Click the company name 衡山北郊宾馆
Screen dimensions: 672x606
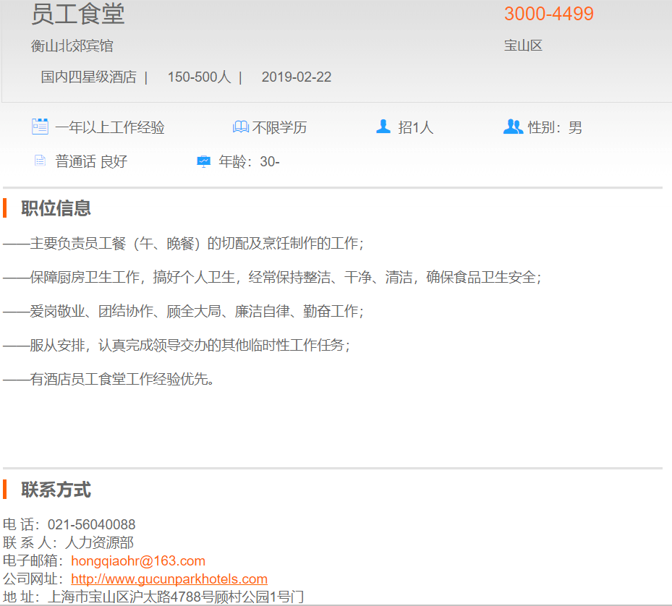(72, 46)
